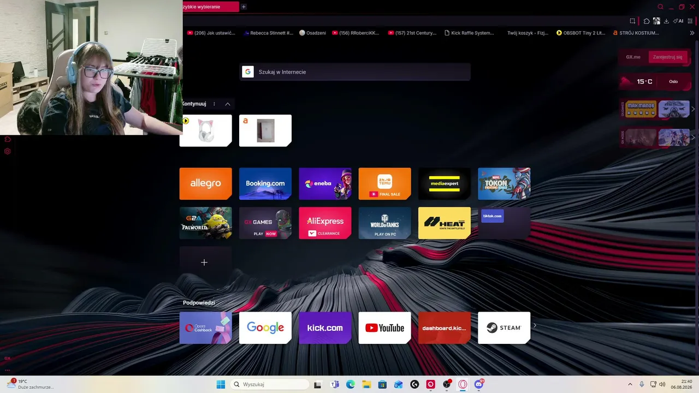Open tab search in the title bar

[x=660, y=7]
